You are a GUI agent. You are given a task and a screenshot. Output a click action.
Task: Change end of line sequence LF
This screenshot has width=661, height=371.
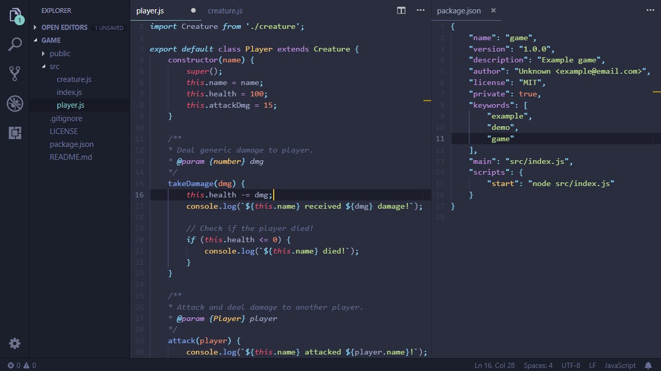(593, 365)
